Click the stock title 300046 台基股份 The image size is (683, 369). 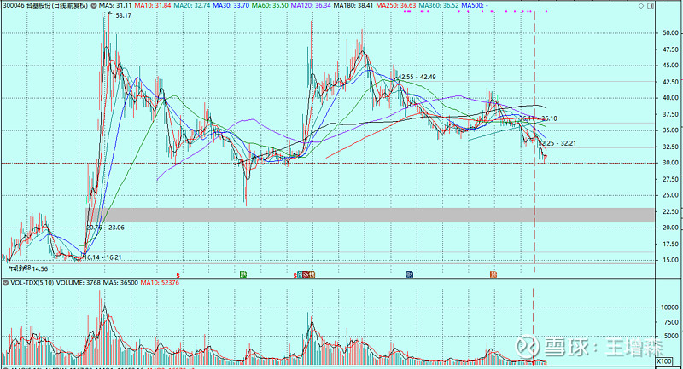tap(44, 6)
